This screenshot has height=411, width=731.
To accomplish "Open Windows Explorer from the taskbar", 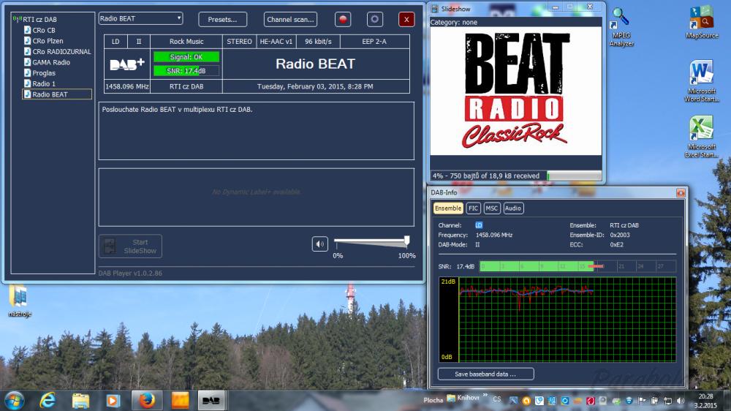I will [x=80, y=400].
